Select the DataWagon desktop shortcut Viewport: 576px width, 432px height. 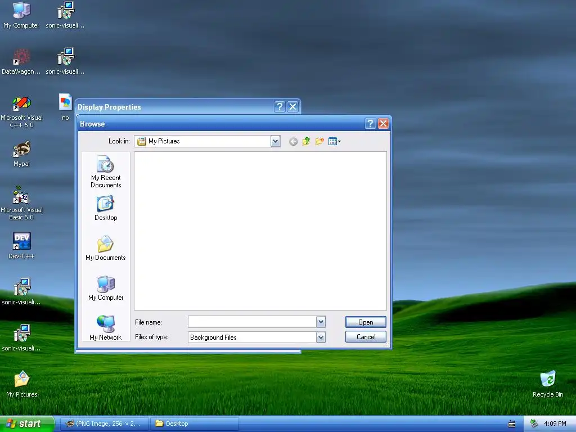point(21,61)
